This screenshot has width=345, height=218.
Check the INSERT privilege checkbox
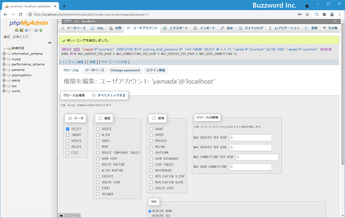pyautogui.click(x=68, y=135)
